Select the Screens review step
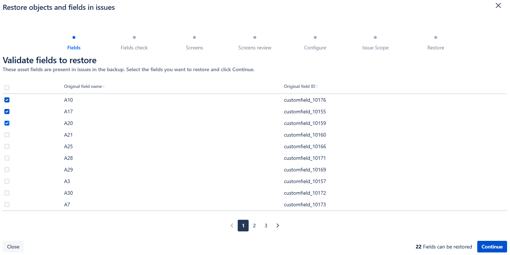Image resolution: width=510 pixels, height=255 pixels. tap(255, 48)
